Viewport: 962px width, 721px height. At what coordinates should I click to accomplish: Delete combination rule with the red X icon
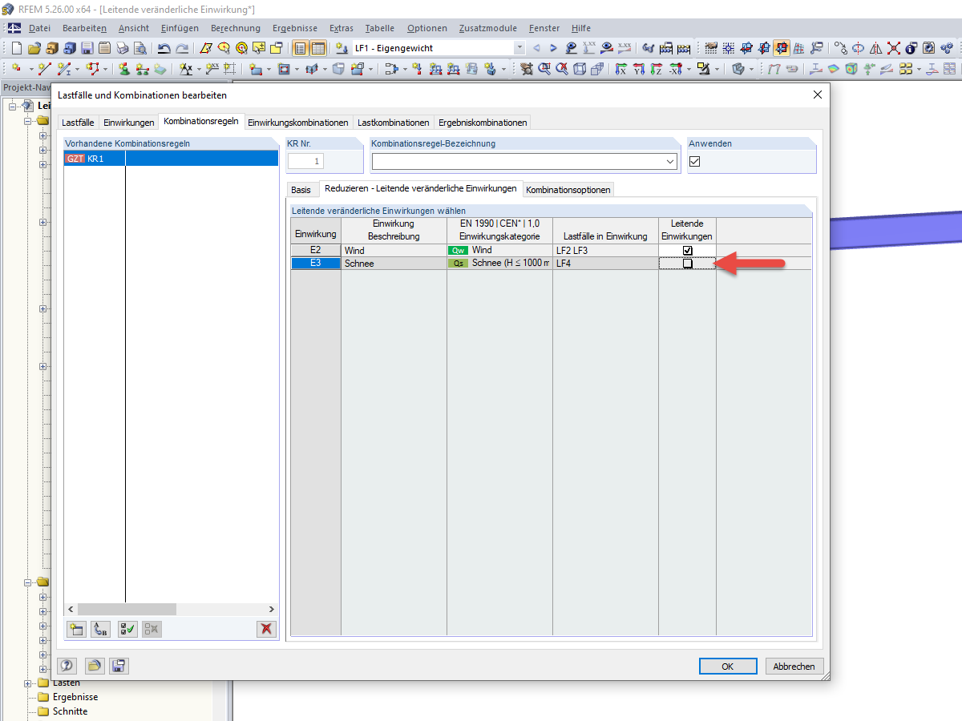[x=265, y=629]
